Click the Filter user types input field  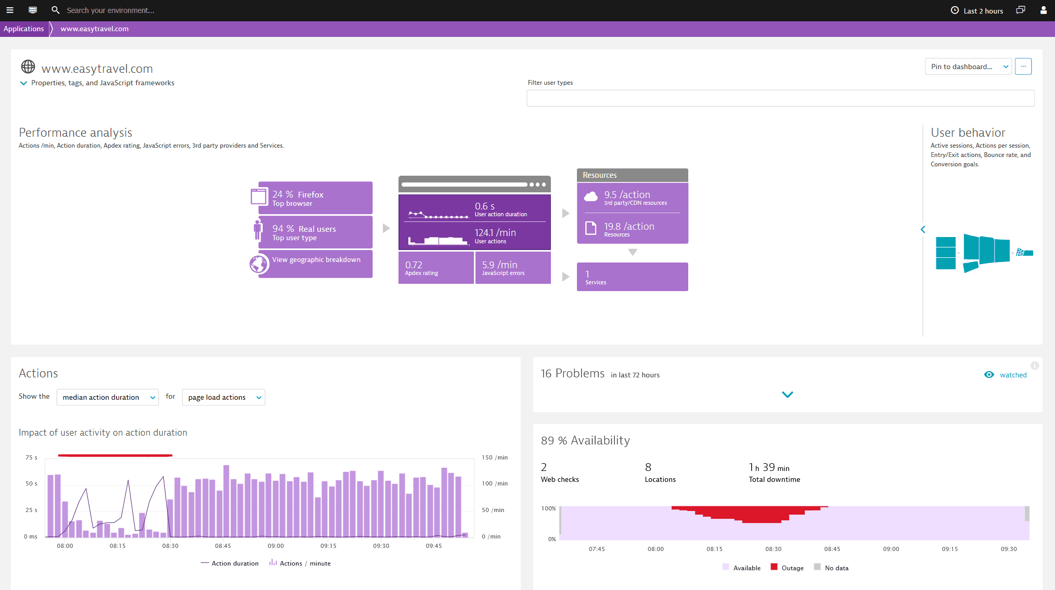[780, 98]
